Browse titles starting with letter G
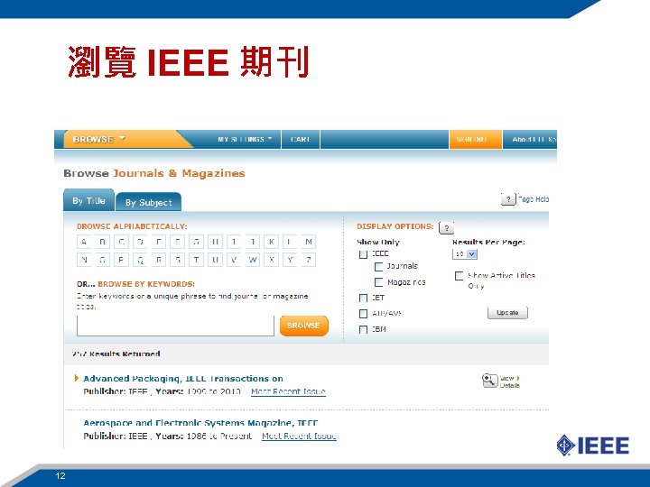This screenshot has width=650, height=487. (x=197, y=242)
